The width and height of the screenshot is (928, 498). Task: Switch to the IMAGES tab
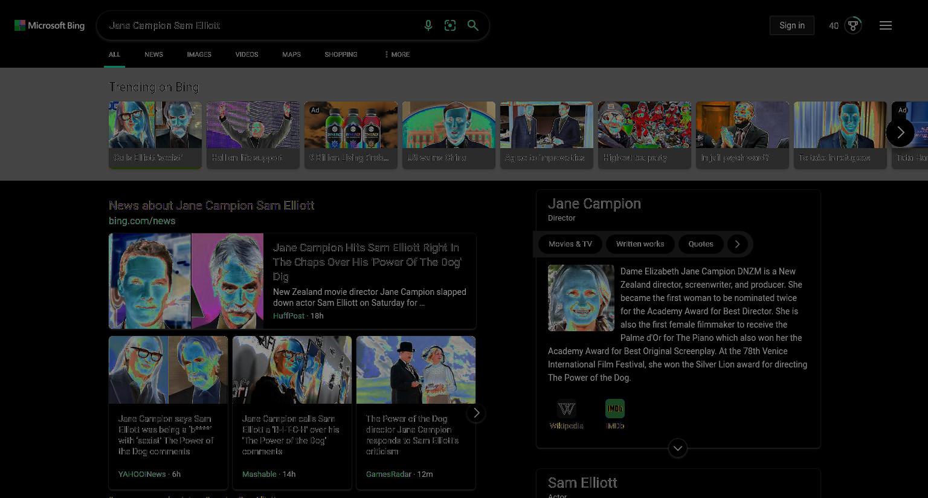pyautogui.click(x=199, y=54)
